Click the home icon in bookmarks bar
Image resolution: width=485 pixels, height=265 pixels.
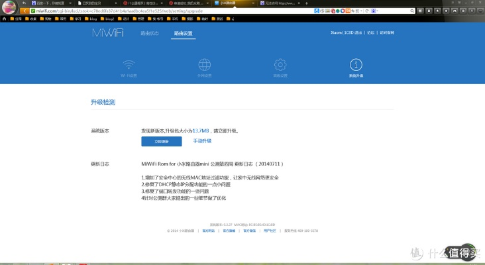[x=4, y=19]
